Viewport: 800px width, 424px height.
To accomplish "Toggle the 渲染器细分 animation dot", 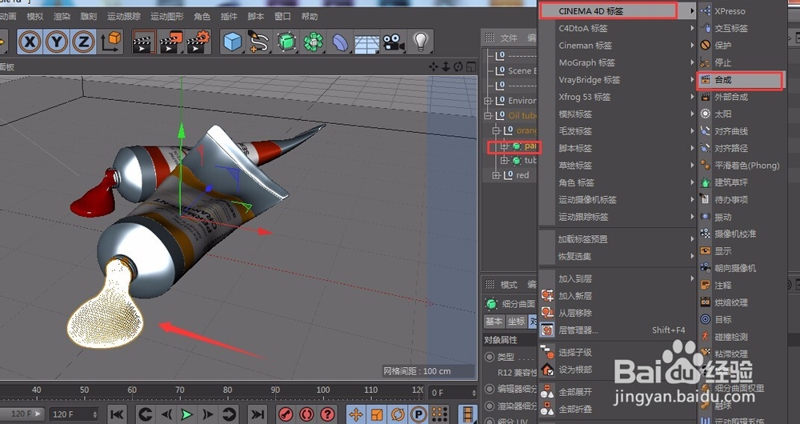I will tap(490, 406).
